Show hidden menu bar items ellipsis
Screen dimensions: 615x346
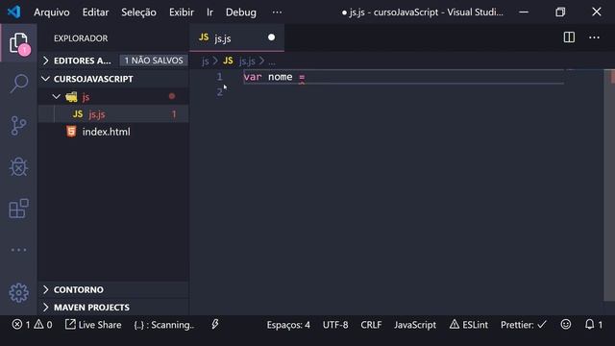point(277,12)
